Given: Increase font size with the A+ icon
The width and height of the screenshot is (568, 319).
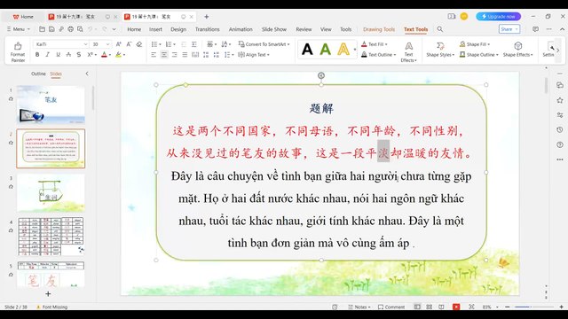Looking at the screenshot, I should pyautogui.click(x=118, y=44).
